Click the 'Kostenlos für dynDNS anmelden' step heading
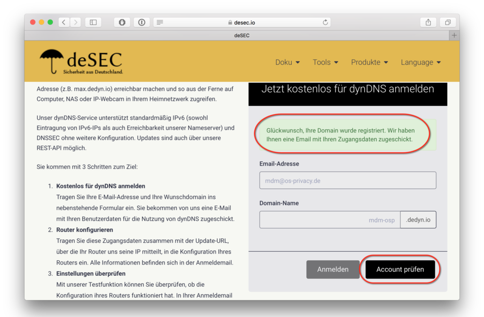 tap(101, 186)
